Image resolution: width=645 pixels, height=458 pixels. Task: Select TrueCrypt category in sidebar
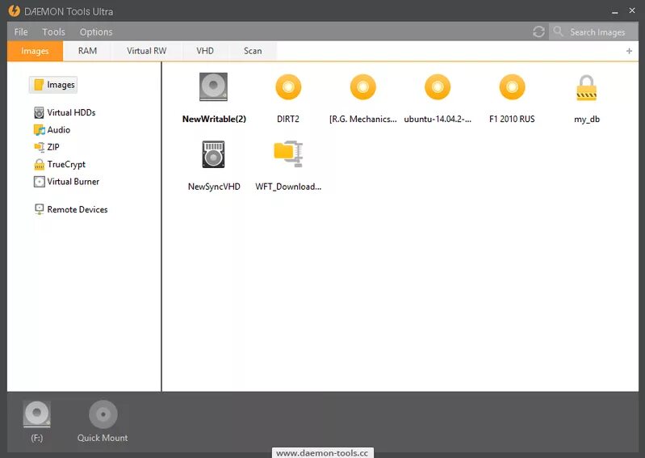(x=60, y=164)
